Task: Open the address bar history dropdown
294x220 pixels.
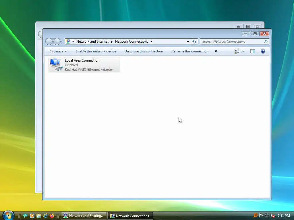Action: (188, 42)
